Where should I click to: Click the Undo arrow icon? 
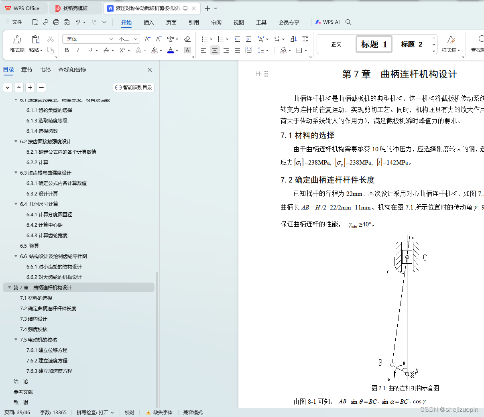pyautogui.click(x=77, y=22)
